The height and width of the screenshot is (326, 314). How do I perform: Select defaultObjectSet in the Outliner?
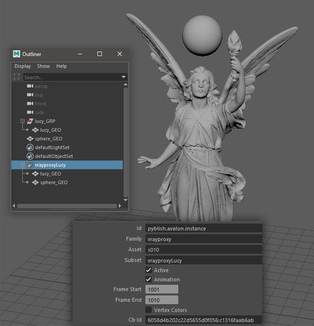67,156
